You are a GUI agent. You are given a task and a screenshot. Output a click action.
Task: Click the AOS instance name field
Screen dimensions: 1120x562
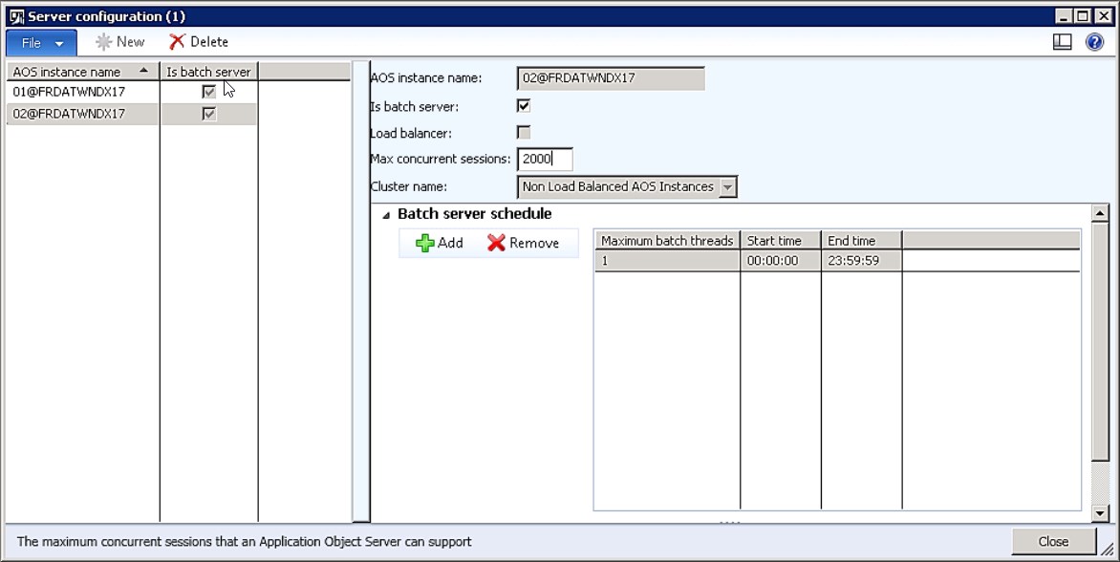(611, 78)
